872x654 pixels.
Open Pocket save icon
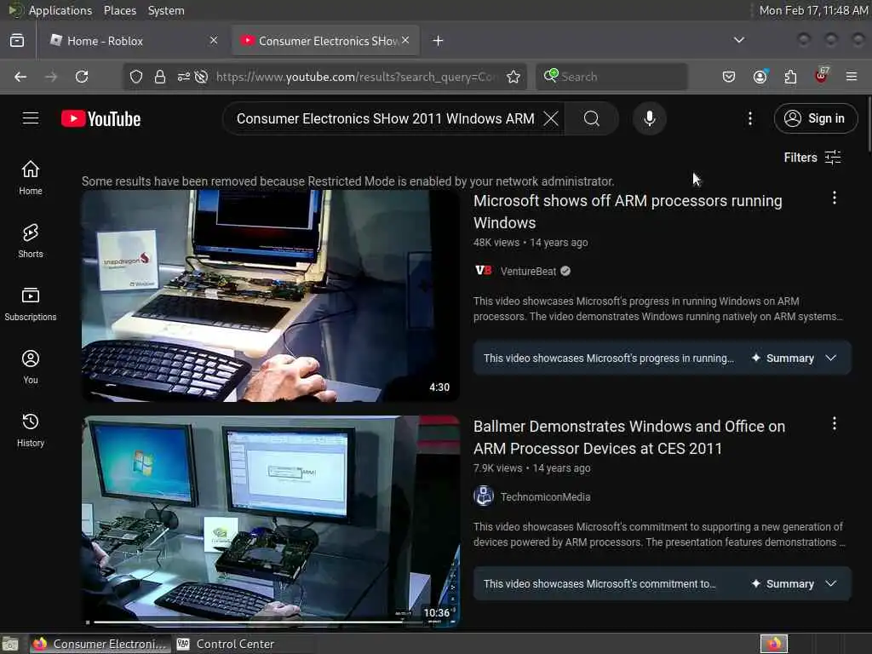point(729,77)
